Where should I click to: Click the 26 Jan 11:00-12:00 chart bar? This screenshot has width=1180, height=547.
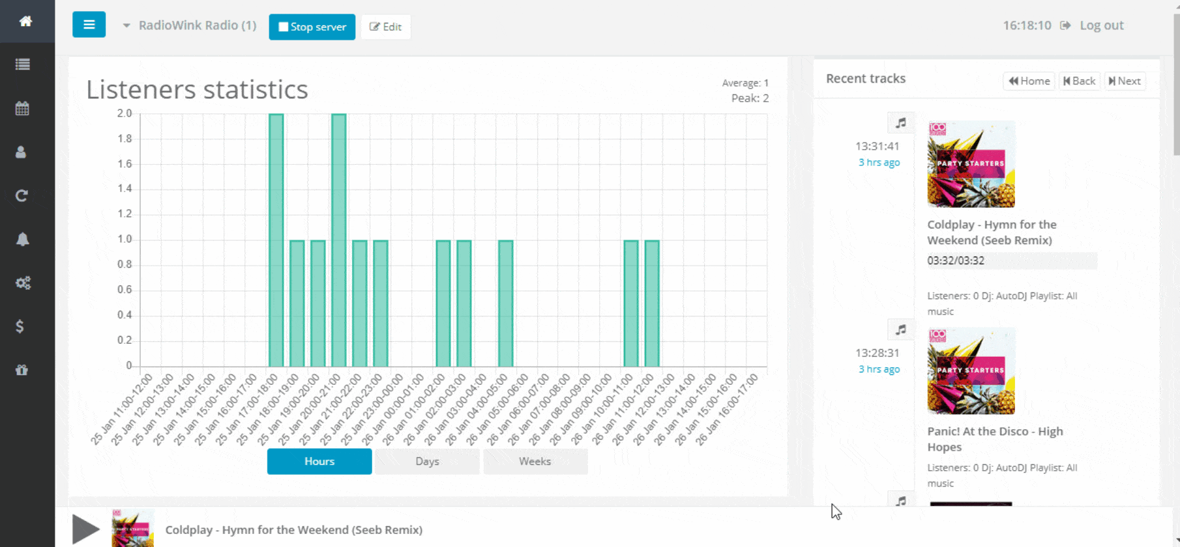coord(652,303)
